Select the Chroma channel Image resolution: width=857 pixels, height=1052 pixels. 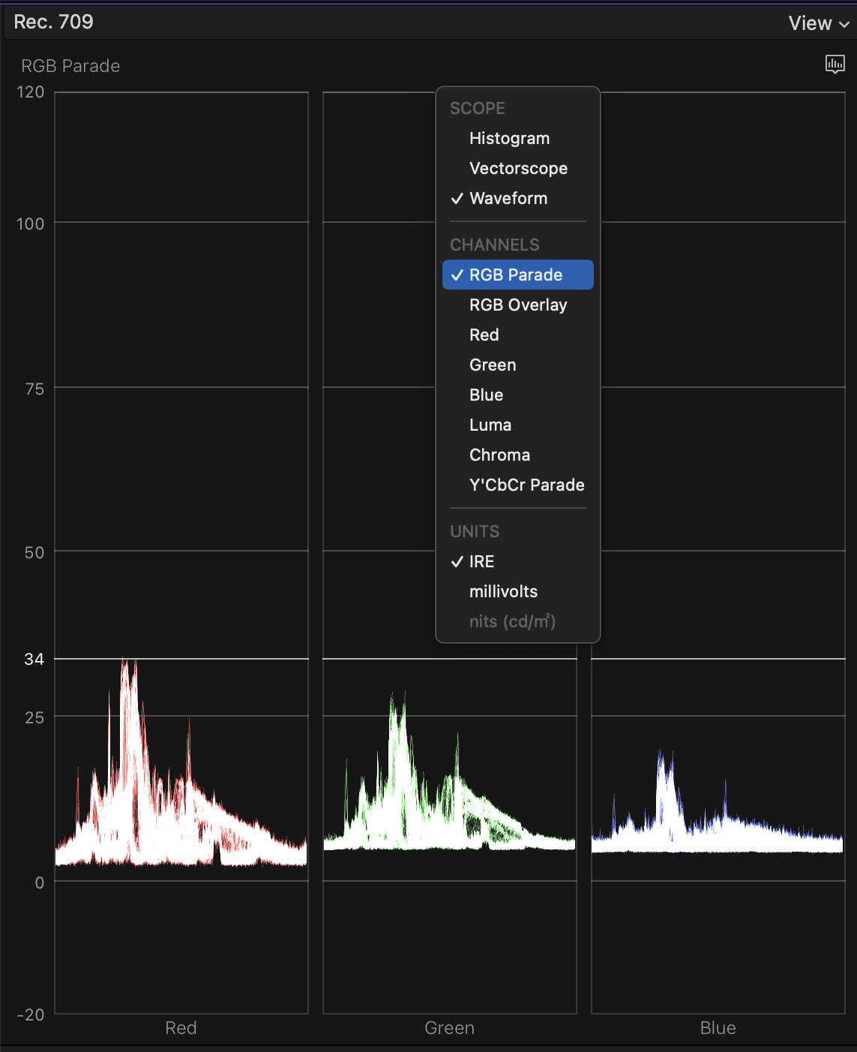(x=518, y=455)
